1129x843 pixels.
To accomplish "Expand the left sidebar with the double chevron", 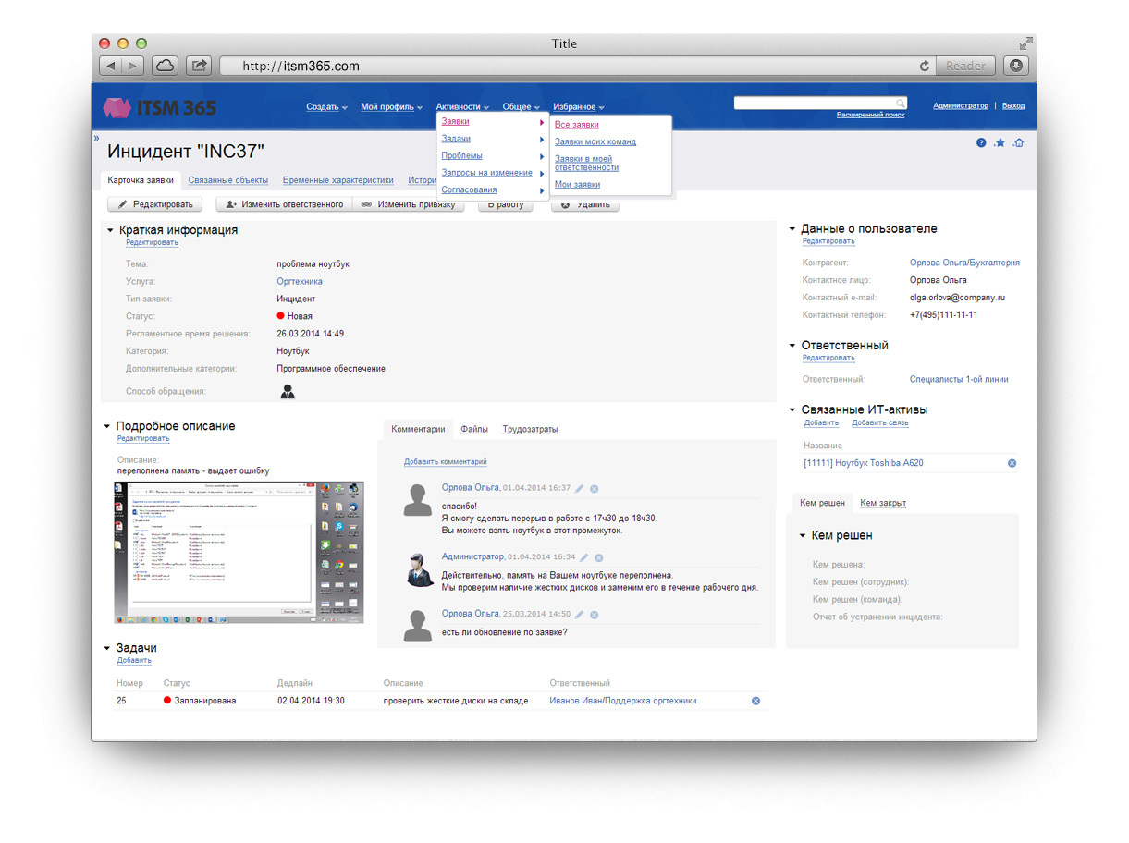I will coord(96,138).
